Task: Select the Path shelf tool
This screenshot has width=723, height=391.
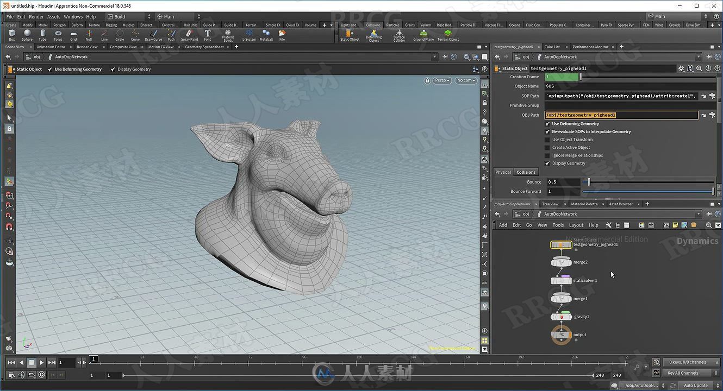Action: (x=171, y=35)
